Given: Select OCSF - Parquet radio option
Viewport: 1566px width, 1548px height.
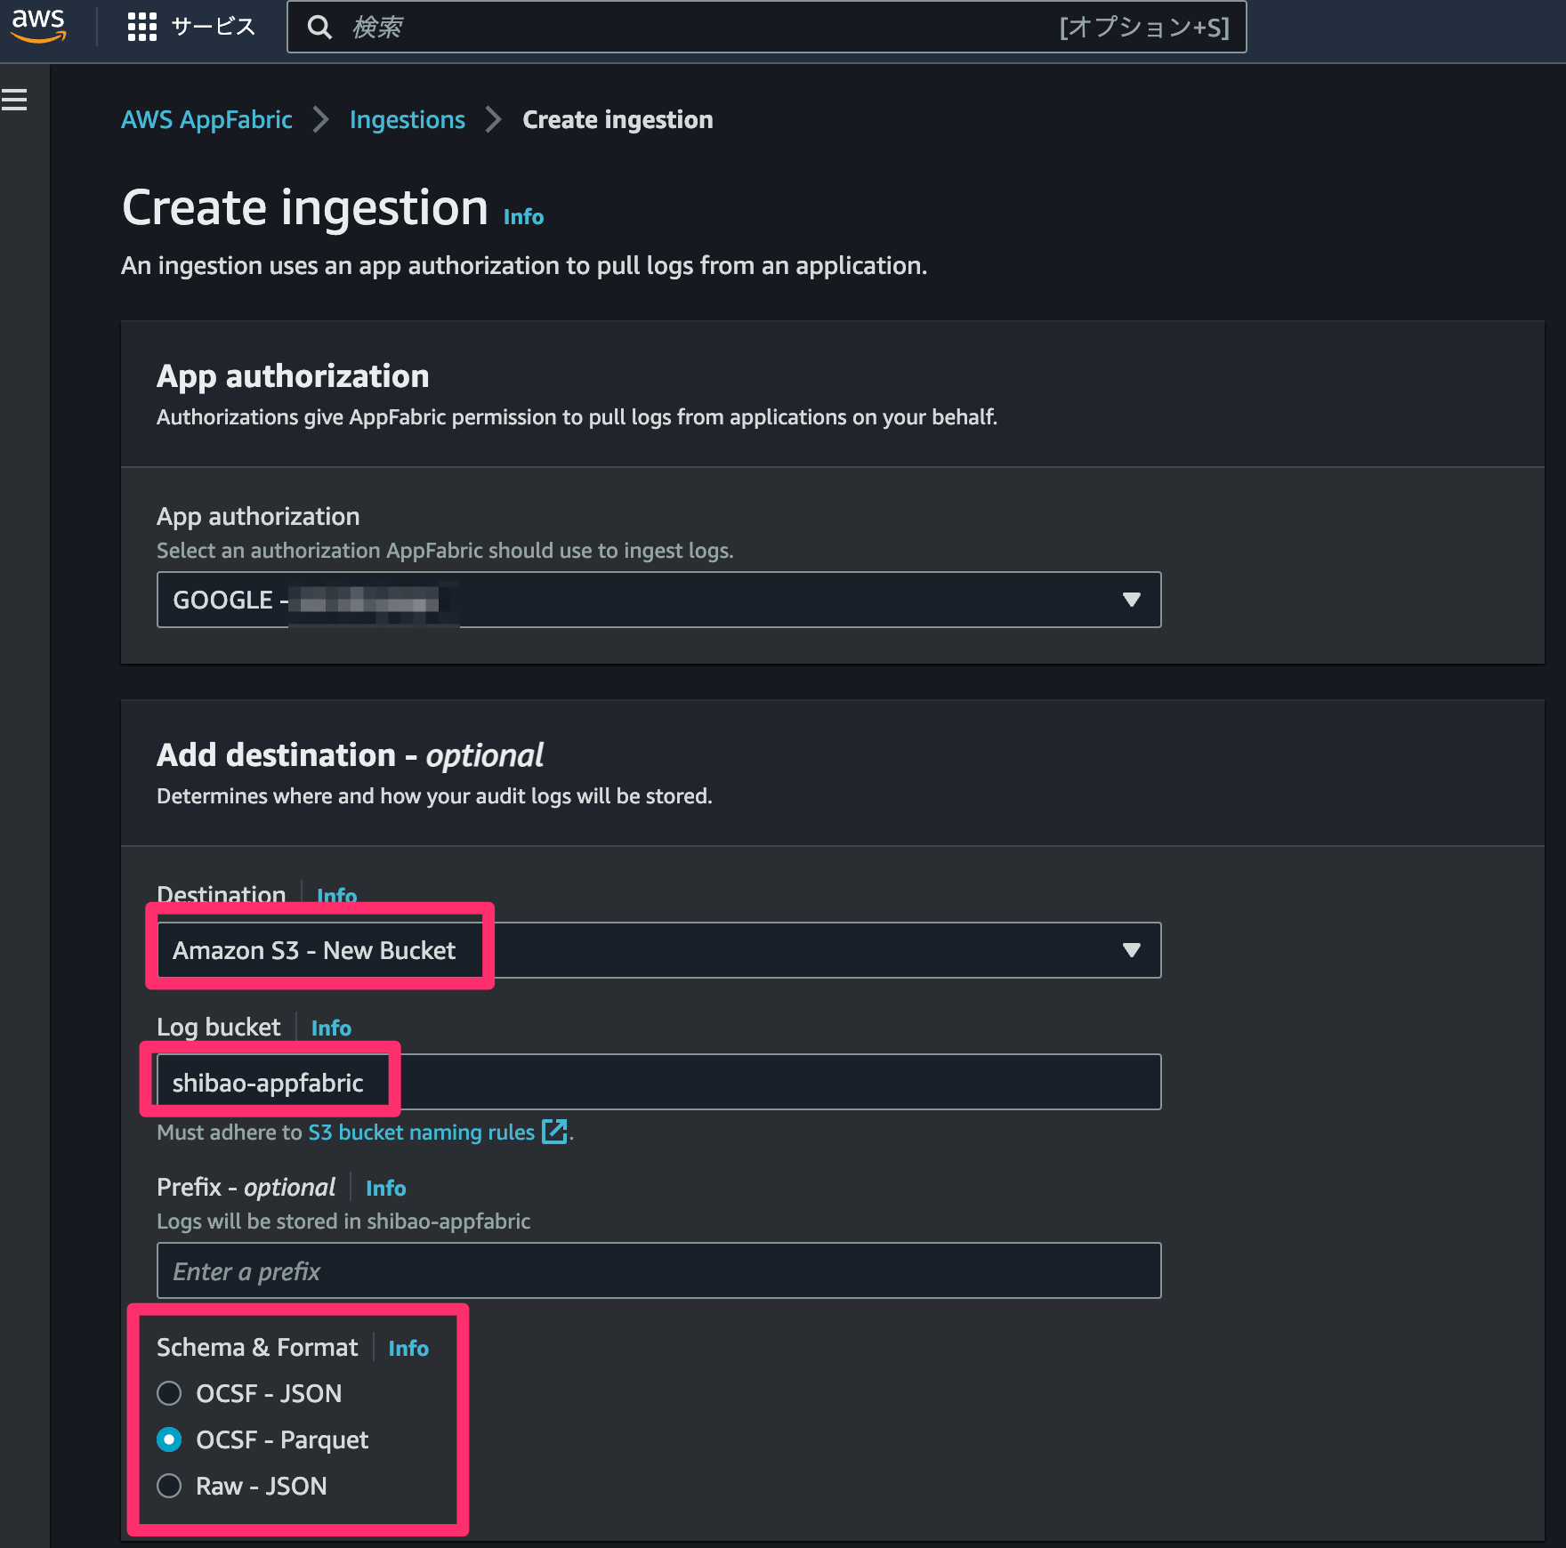Looking at the screenshot, I should coord(169,1439).
